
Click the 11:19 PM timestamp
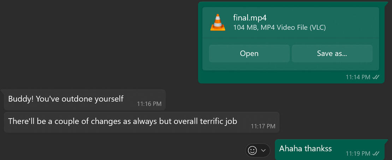pos(358,153)
